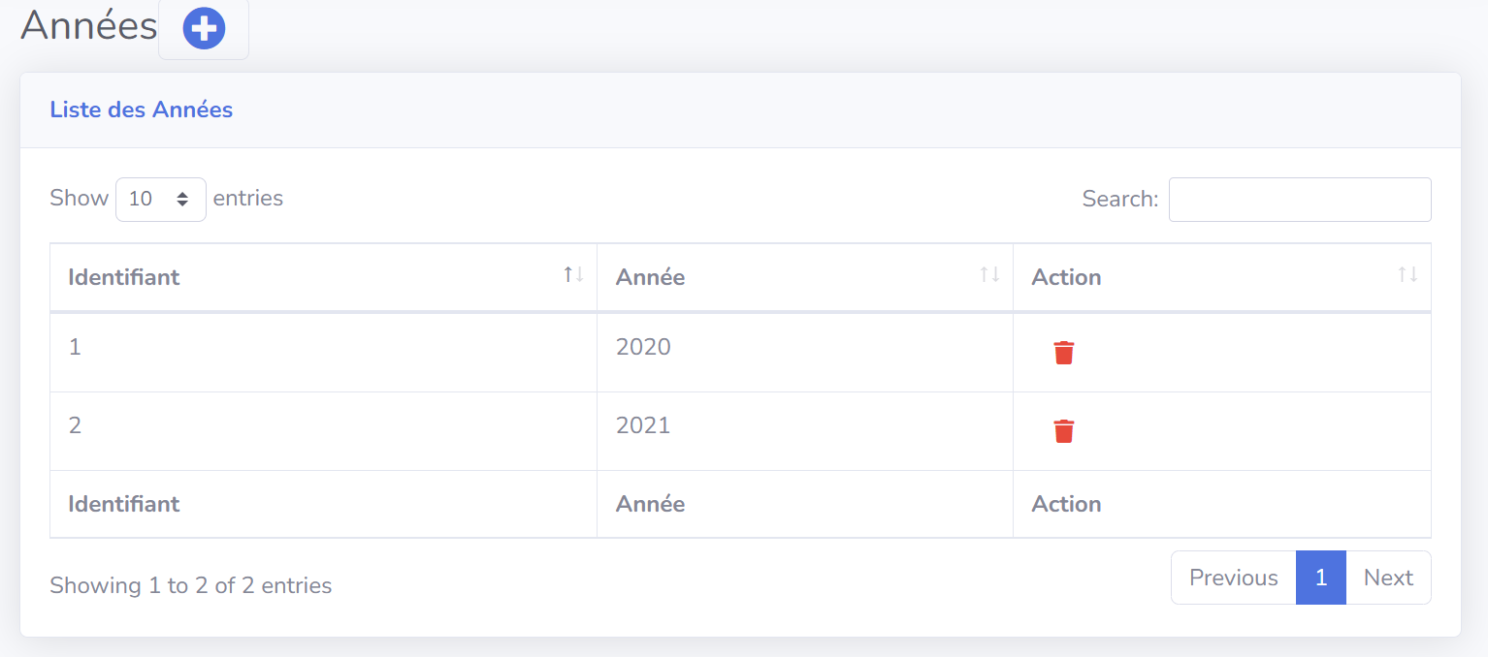Click the Next pagination button

[1388, 577]
